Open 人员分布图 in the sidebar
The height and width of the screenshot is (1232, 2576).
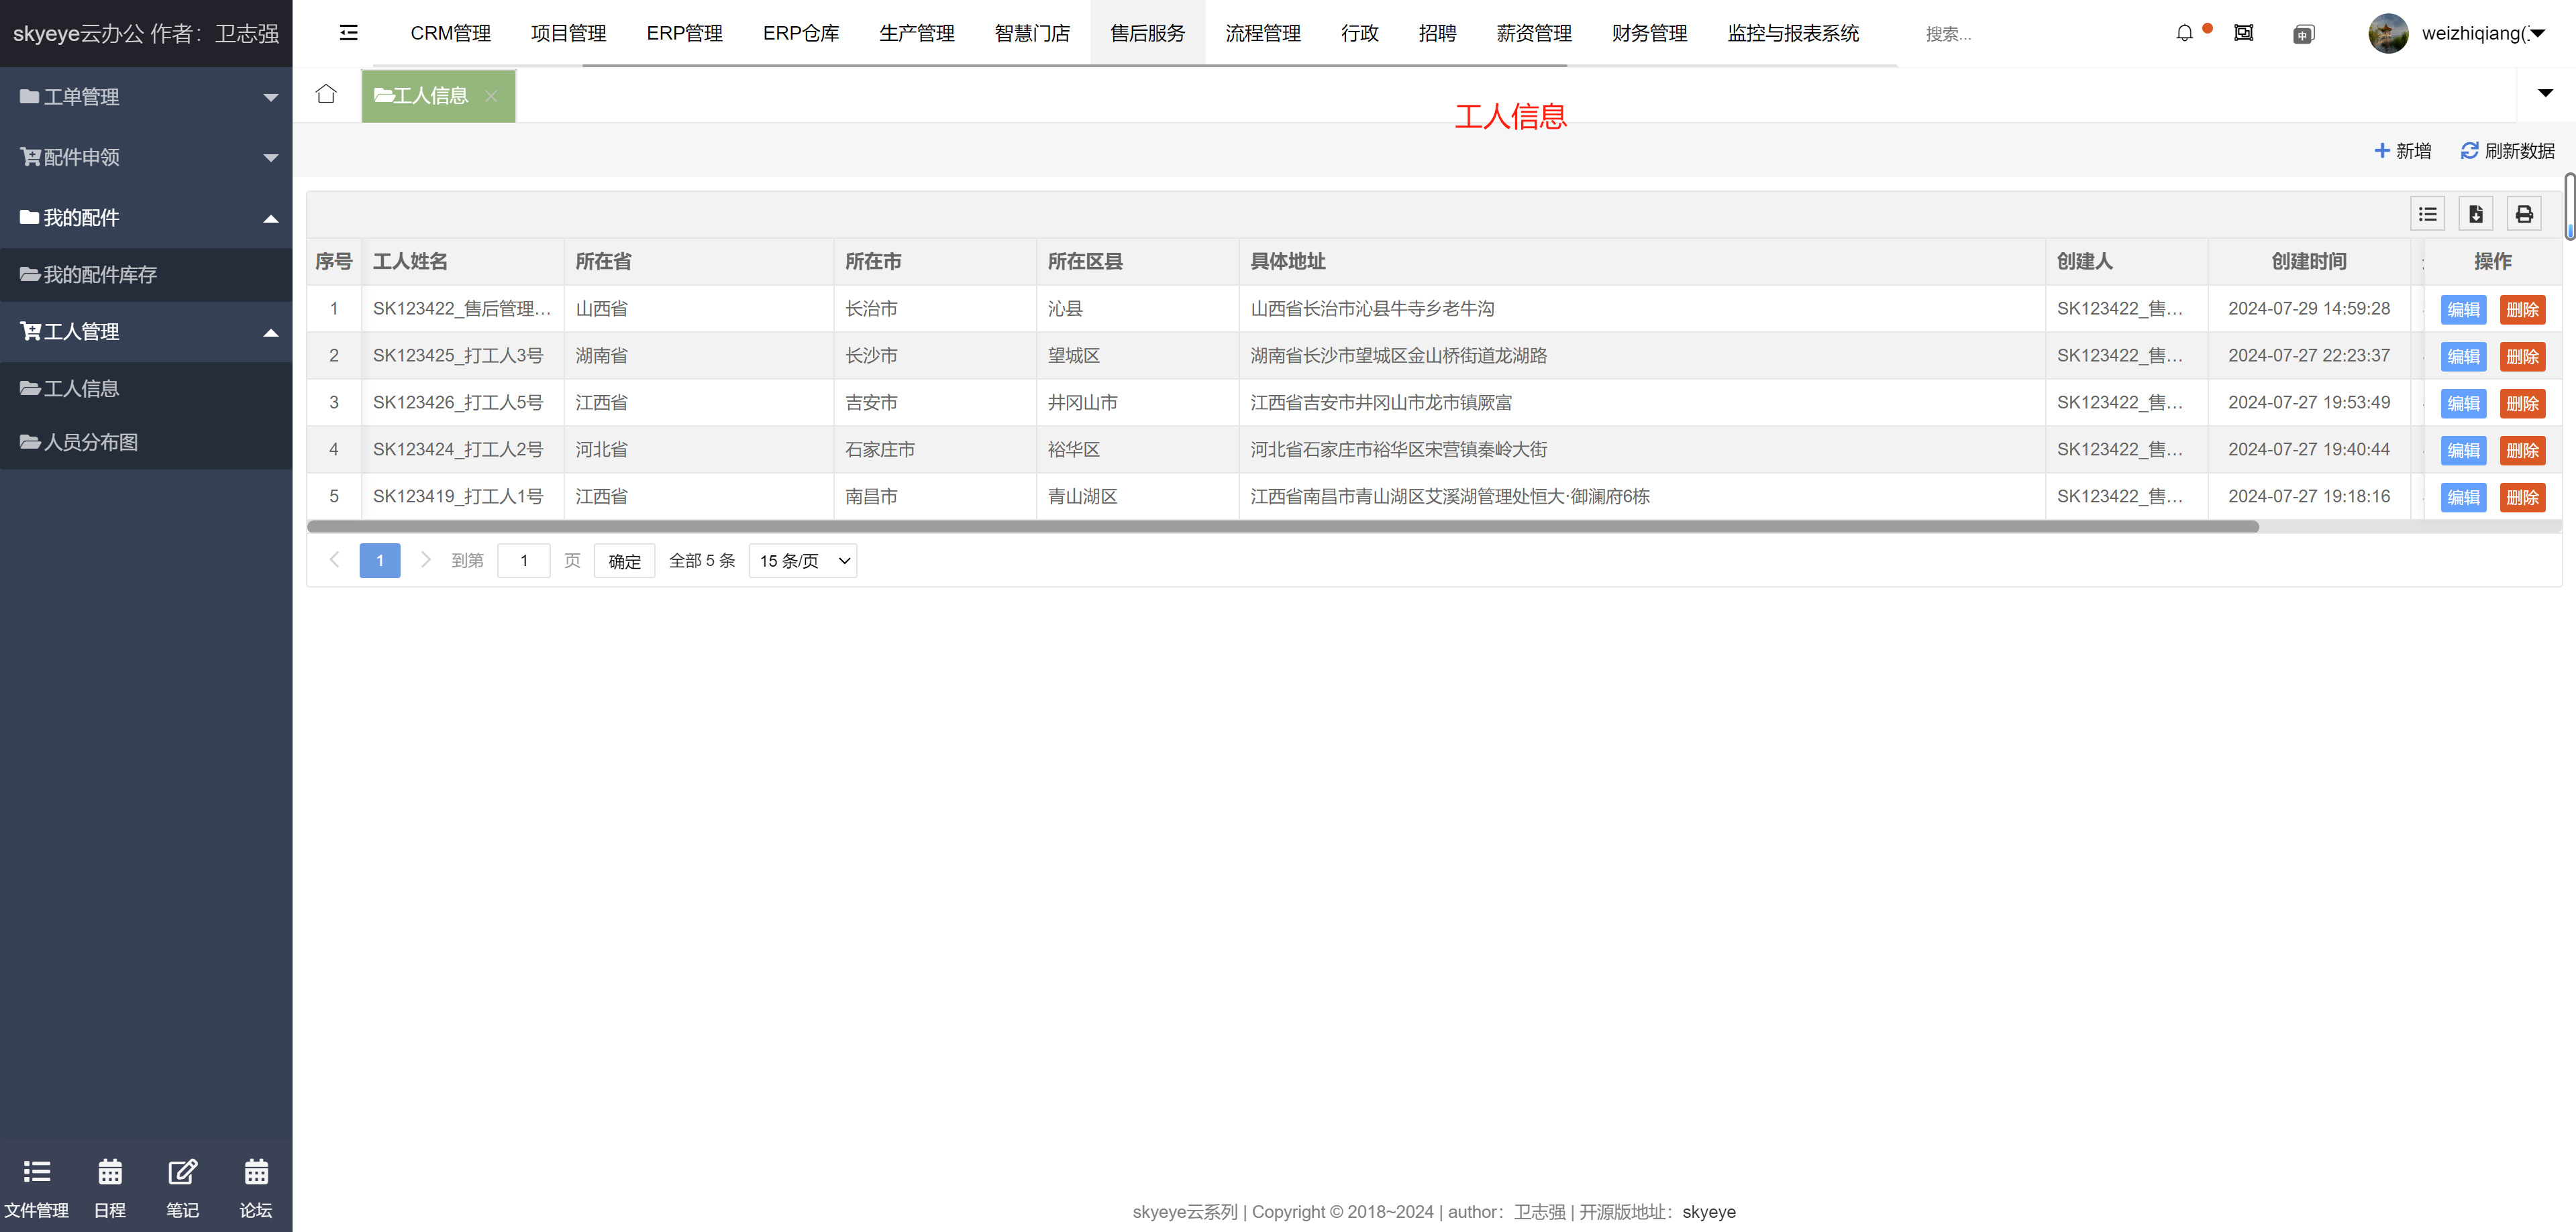90,442
